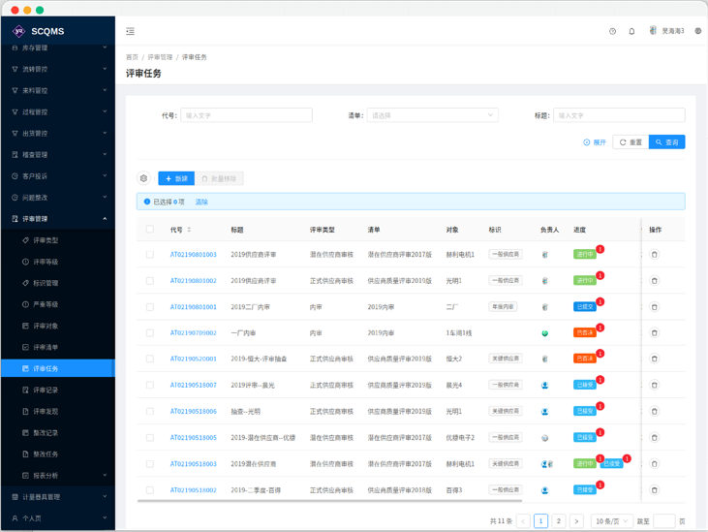Screen dimensions: 708x532
Task: Click the settings icon at far right of header
Action: (x=698, y=31)
